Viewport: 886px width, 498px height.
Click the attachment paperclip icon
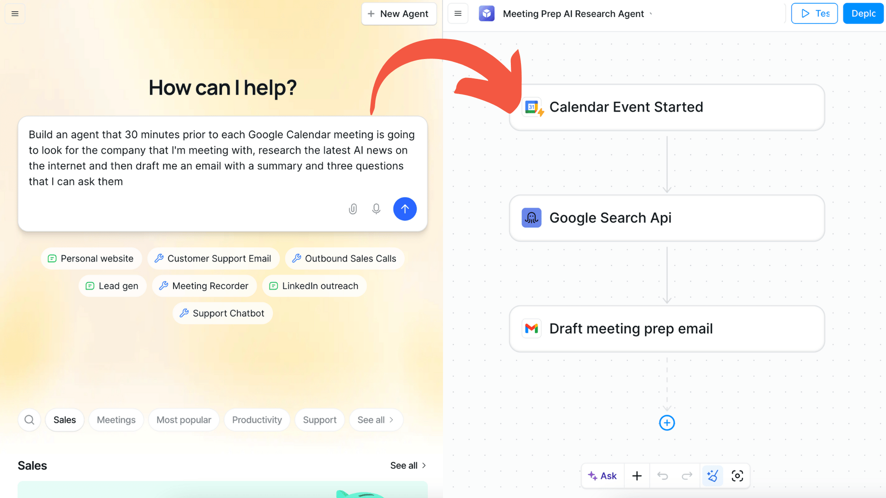point(353,209)
